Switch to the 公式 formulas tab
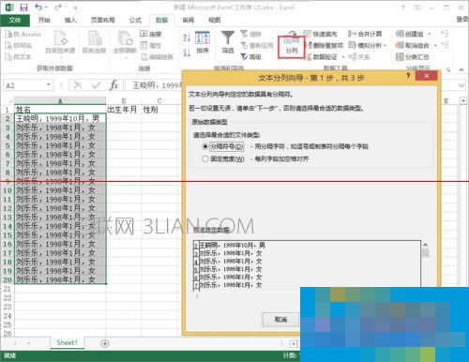469x362 pixels. [135, 21]
